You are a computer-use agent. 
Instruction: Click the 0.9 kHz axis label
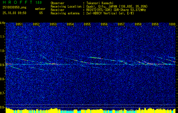3,65
